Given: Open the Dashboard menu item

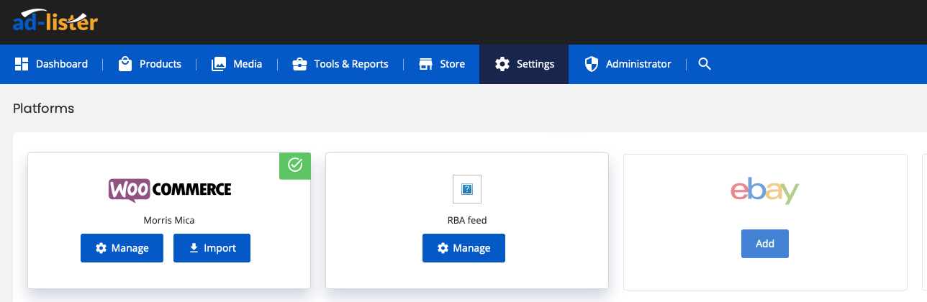Looking at the screenshot, I should tap(51, 64).
